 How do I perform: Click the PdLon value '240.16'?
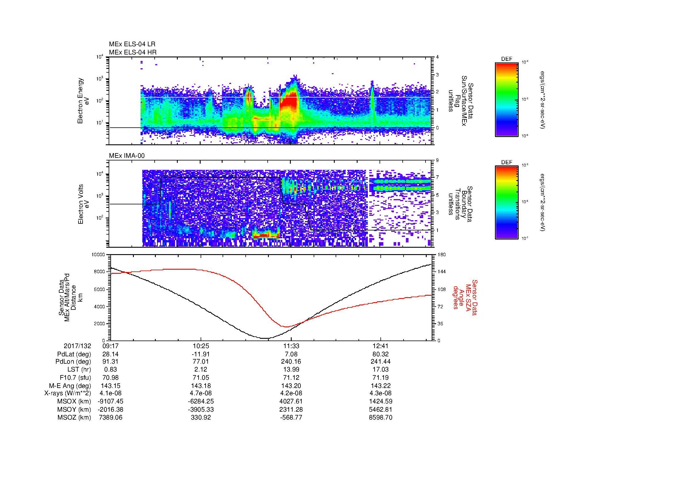[x=291, y=362]
